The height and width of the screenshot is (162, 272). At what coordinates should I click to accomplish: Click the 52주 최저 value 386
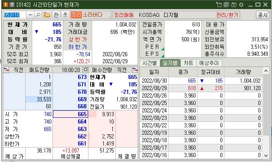(57, 61)
